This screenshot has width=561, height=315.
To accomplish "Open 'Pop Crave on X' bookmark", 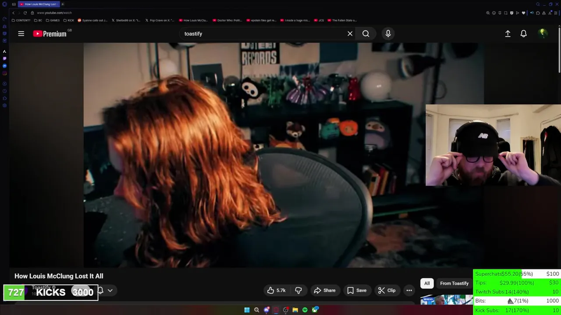I will (x=160, y=20).
